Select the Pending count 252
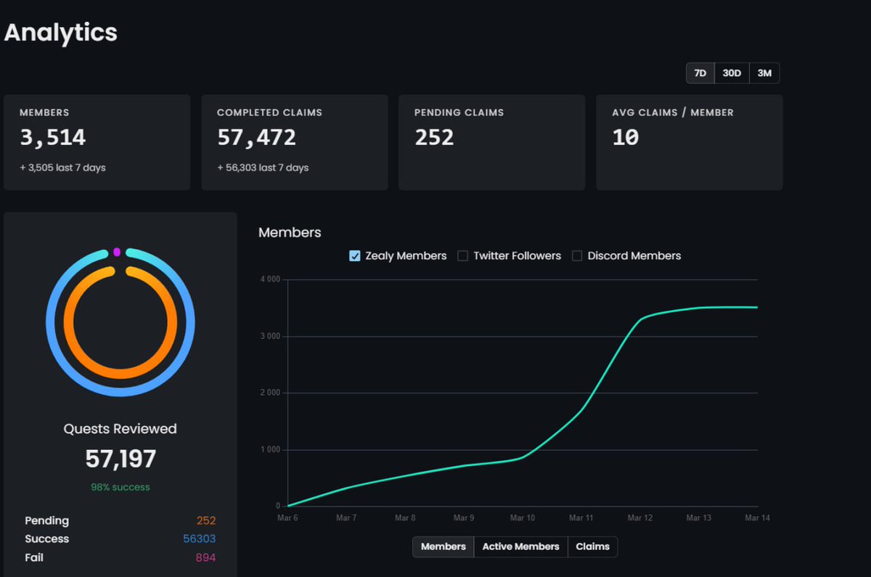This screenshot has width=871, height=577. tap(205, 520)
